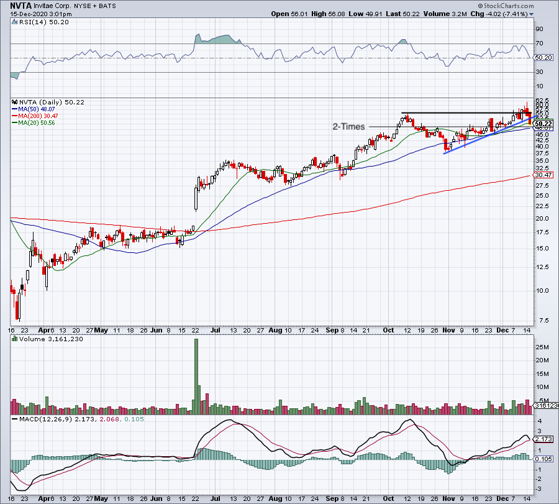Click the 0.105 MACD histogram legend value
This screenshot has width=559, height=504.
(134, 419)
